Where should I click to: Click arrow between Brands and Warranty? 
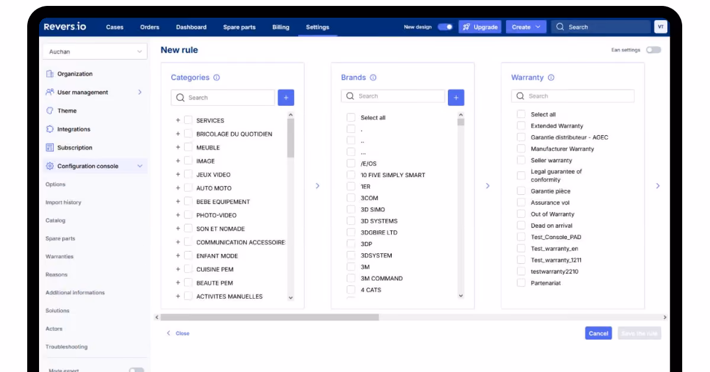click(x=488, y=185)
